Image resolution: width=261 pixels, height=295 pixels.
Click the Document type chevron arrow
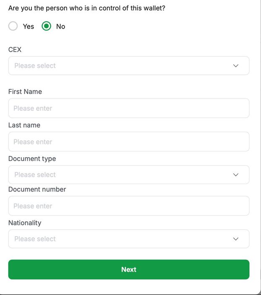coord(236,174)
